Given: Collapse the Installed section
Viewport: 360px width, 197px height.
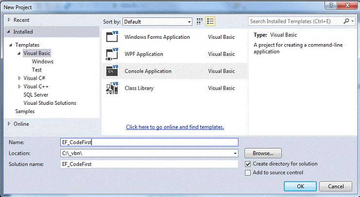Looking at the screenshot, I should [8, 32].
